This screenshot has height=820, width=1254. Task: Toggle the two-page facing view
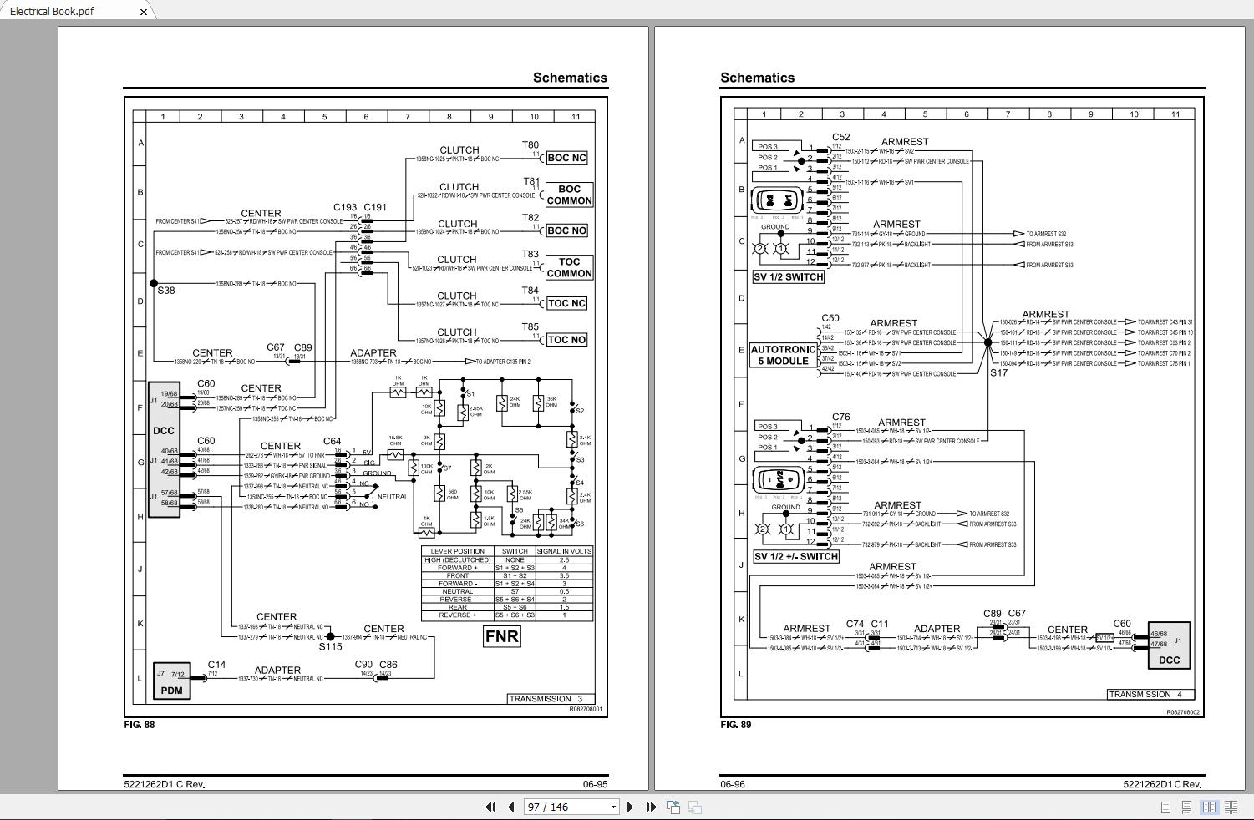coord(1208,807)
